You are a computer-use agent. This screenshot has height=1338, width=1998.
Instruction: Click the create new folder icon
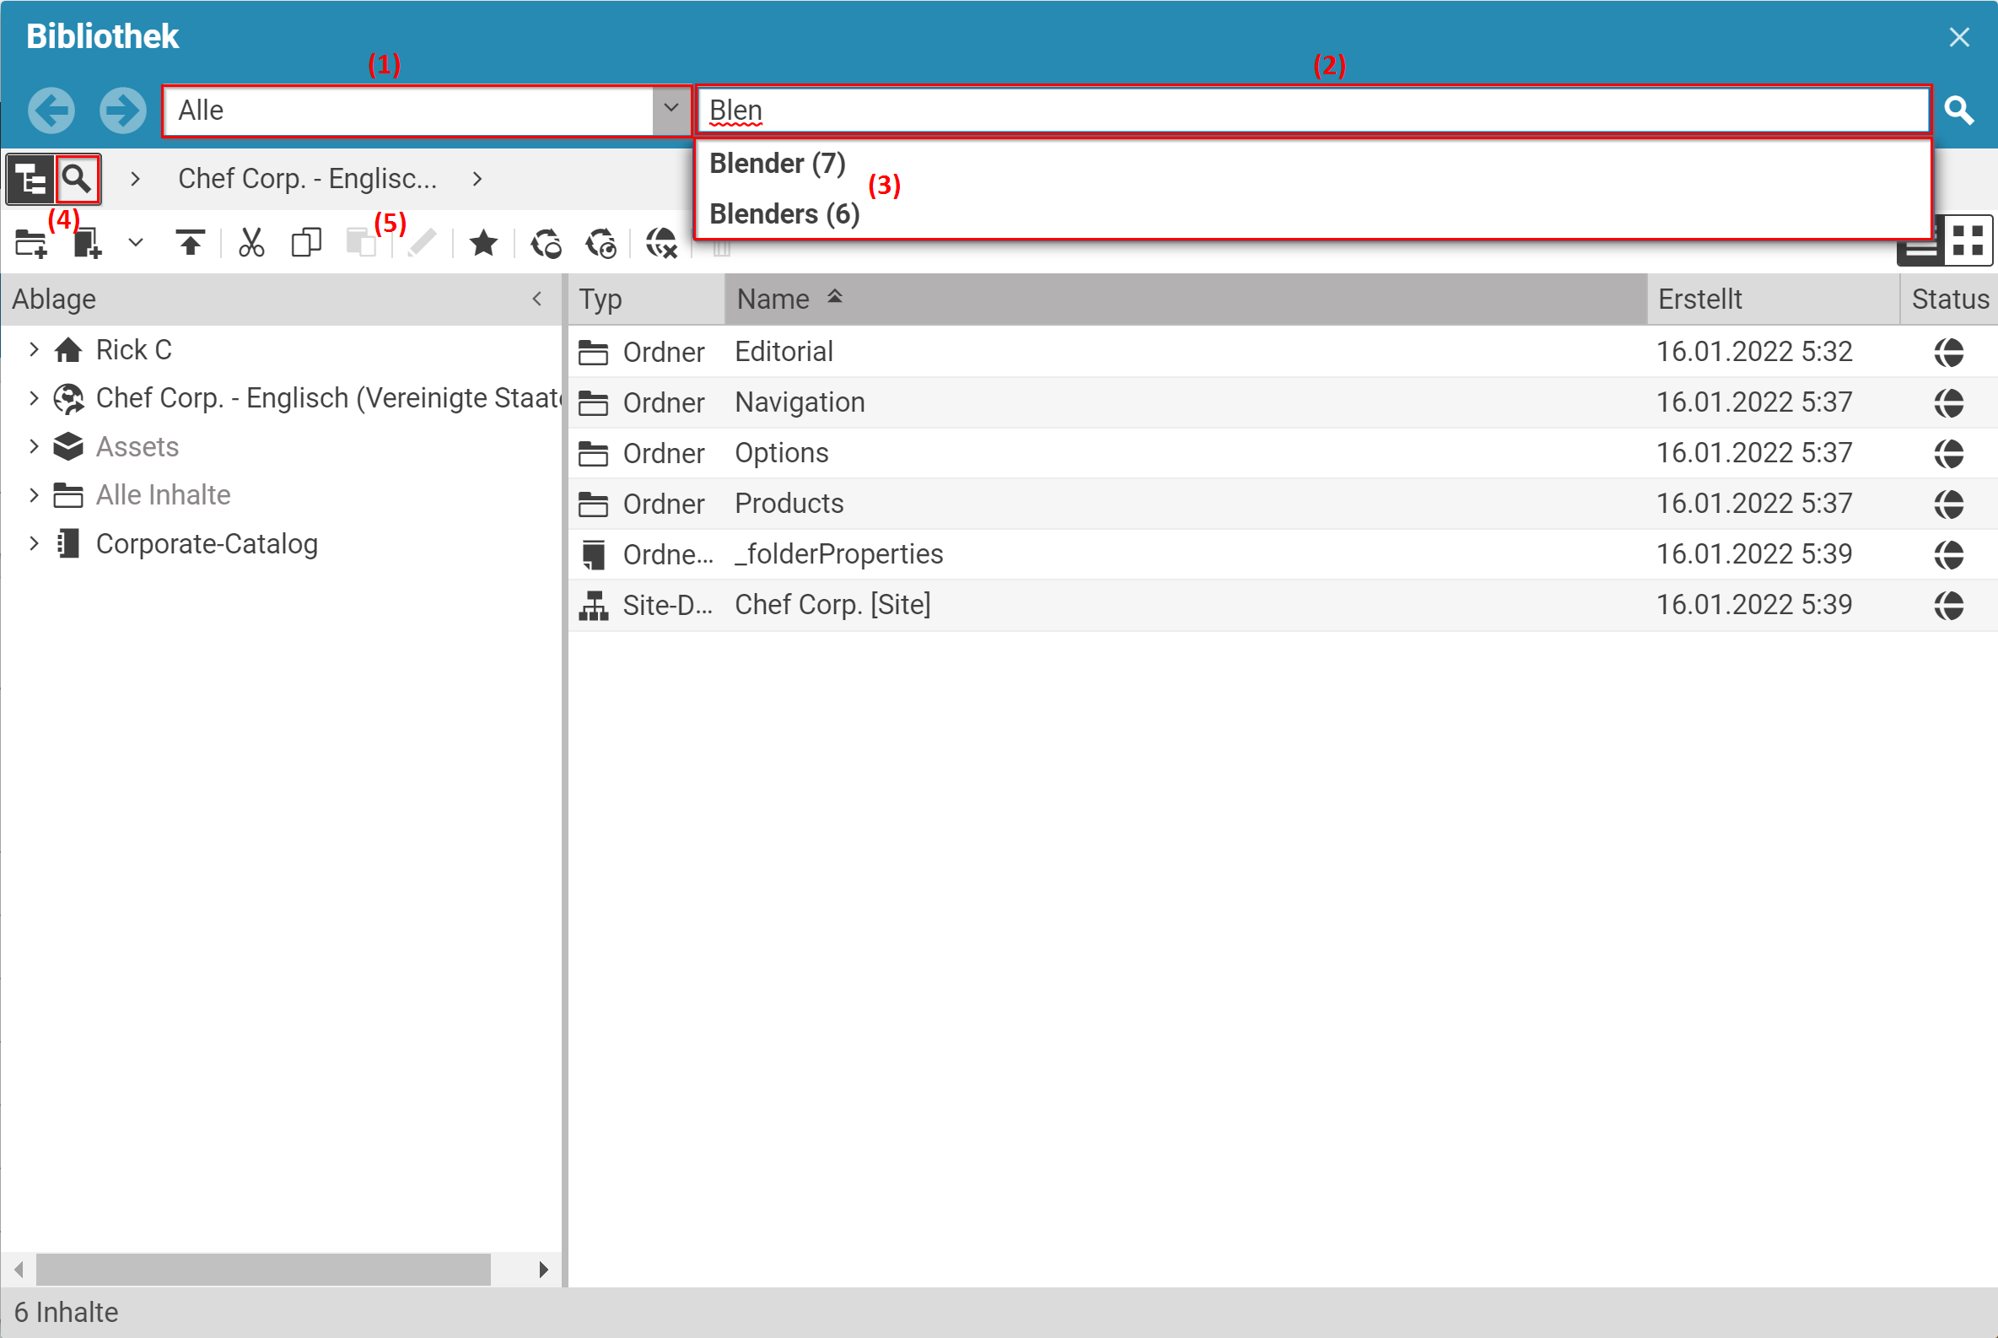30,244
